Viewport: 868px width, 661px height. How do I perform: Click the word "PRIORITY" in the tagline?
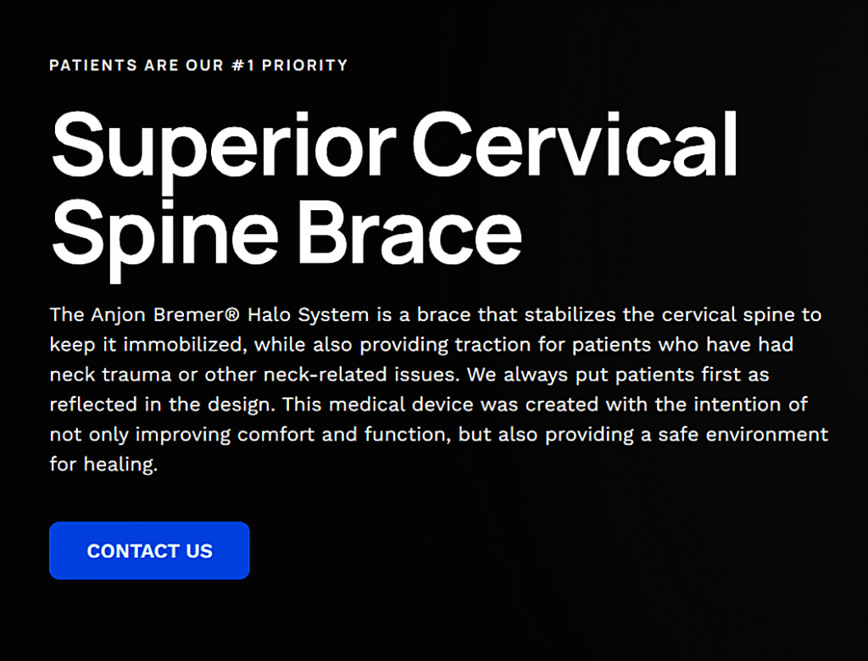click(x=305, y=65)
